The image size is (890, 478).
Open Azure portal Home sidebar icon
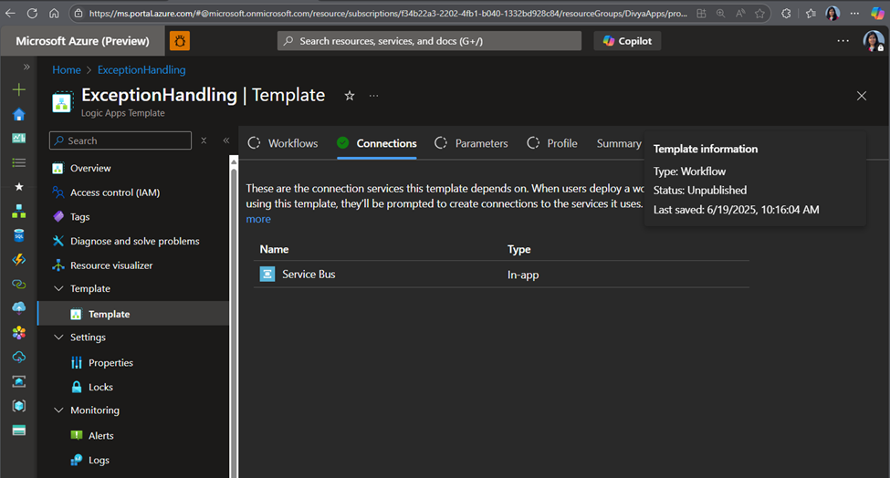tap(19, 114)
